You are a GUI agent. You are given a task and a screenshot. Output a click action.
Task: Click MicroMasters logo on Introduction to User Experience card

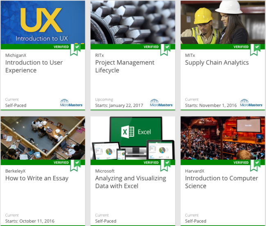71,103
